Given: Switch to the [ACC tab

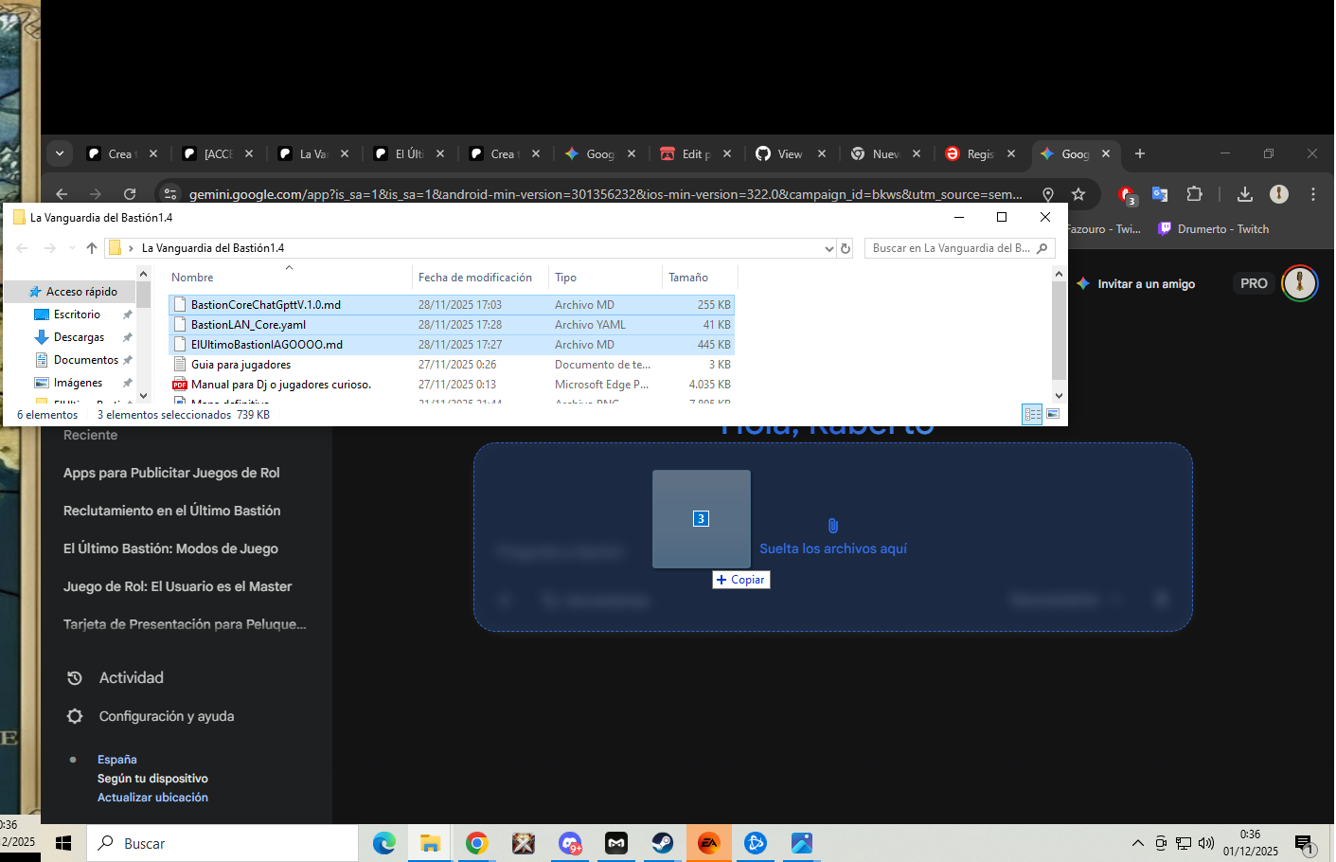Looking at the screenshot, I should click(x=219, y=153).
